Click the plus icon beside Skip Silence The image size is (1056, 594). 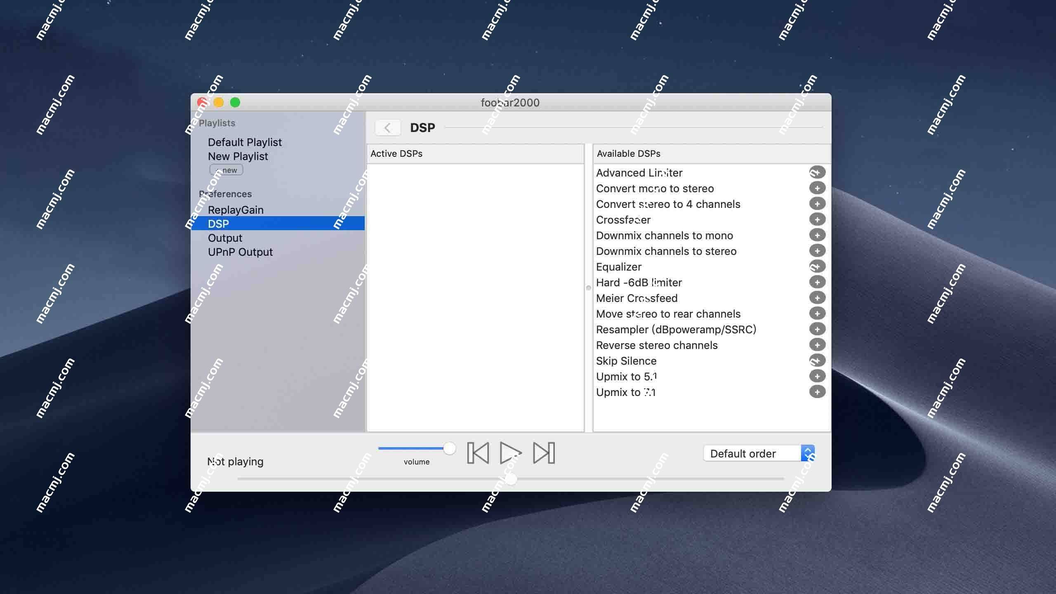[x=817, y=361]
